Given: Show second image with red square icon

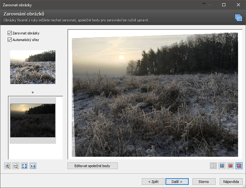Looking at the screenshot, I should [230, 166].
